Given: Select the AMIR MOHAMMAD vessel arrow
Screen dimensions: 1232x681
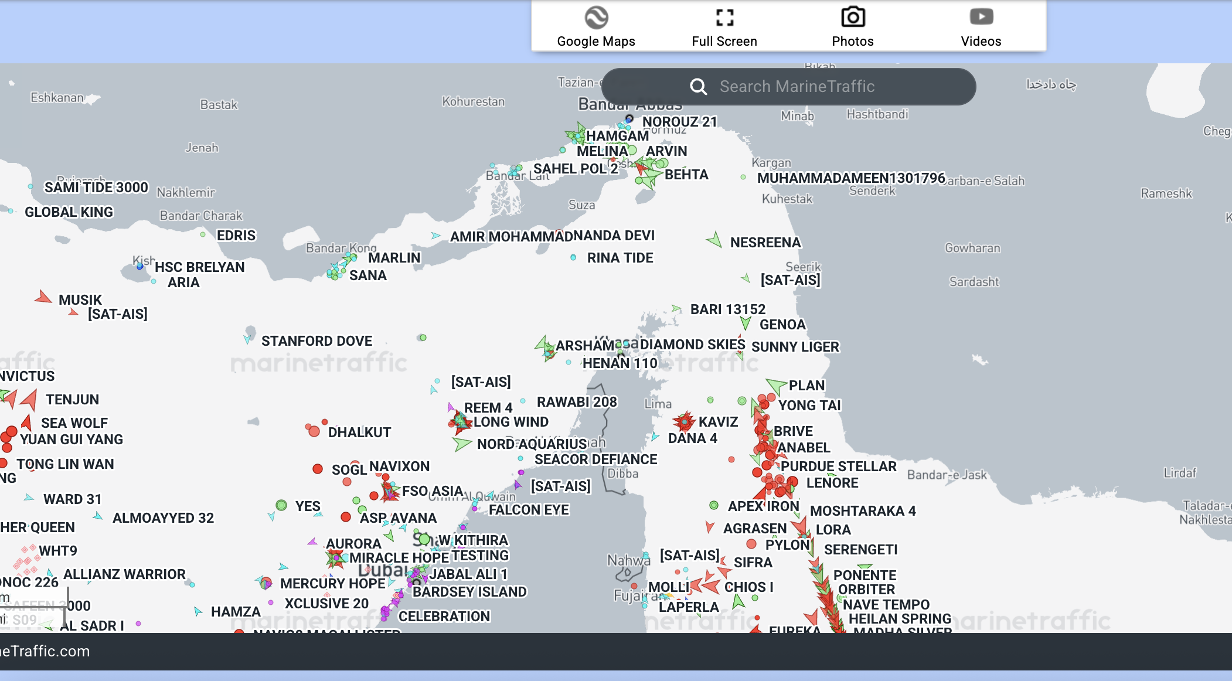Looking at the screenshot, I should coord(435,236).
